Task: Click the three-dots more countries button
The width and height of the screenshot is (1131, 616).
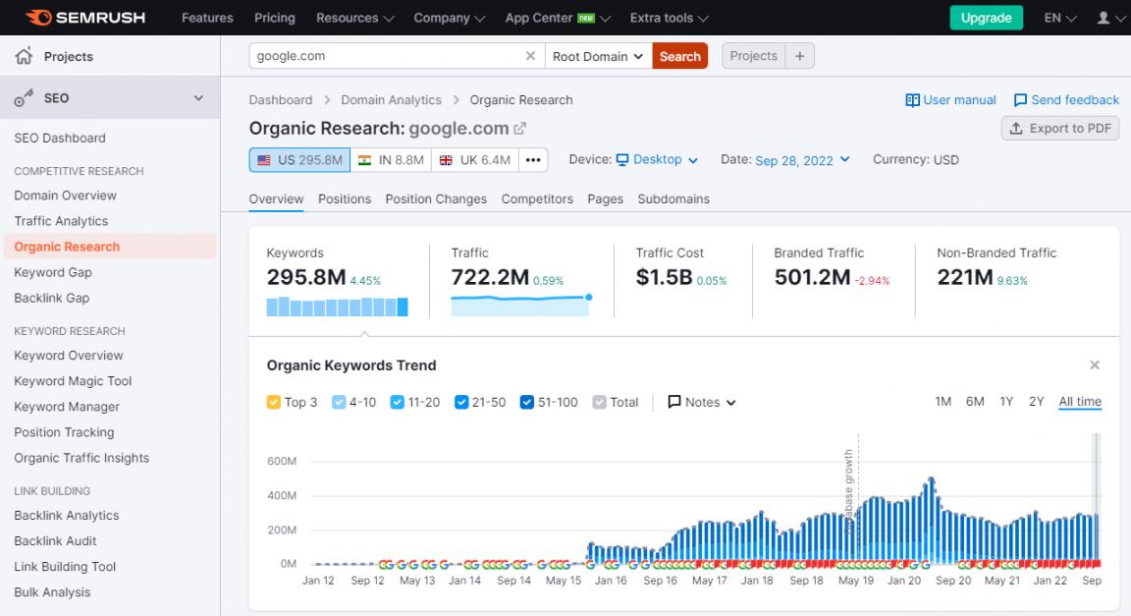Action: (x=533, y=160)
